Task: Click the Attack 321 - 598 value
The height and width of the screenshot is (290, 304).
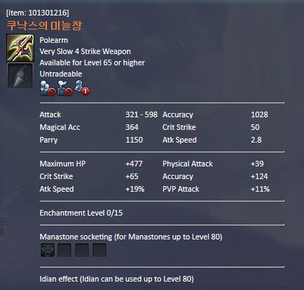Action: tap(141, 114)
